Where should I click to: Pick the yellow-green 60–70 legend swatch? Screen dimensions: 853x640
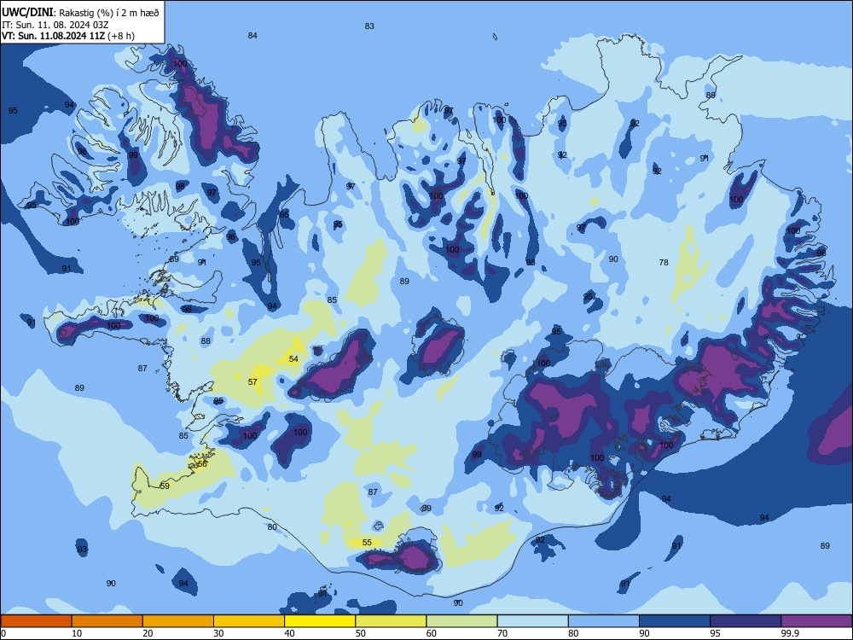pos(461,621)
